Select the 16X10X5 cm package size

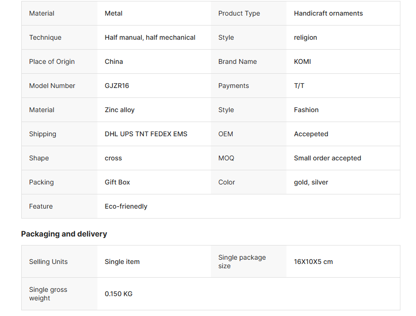tap(313, 262)
